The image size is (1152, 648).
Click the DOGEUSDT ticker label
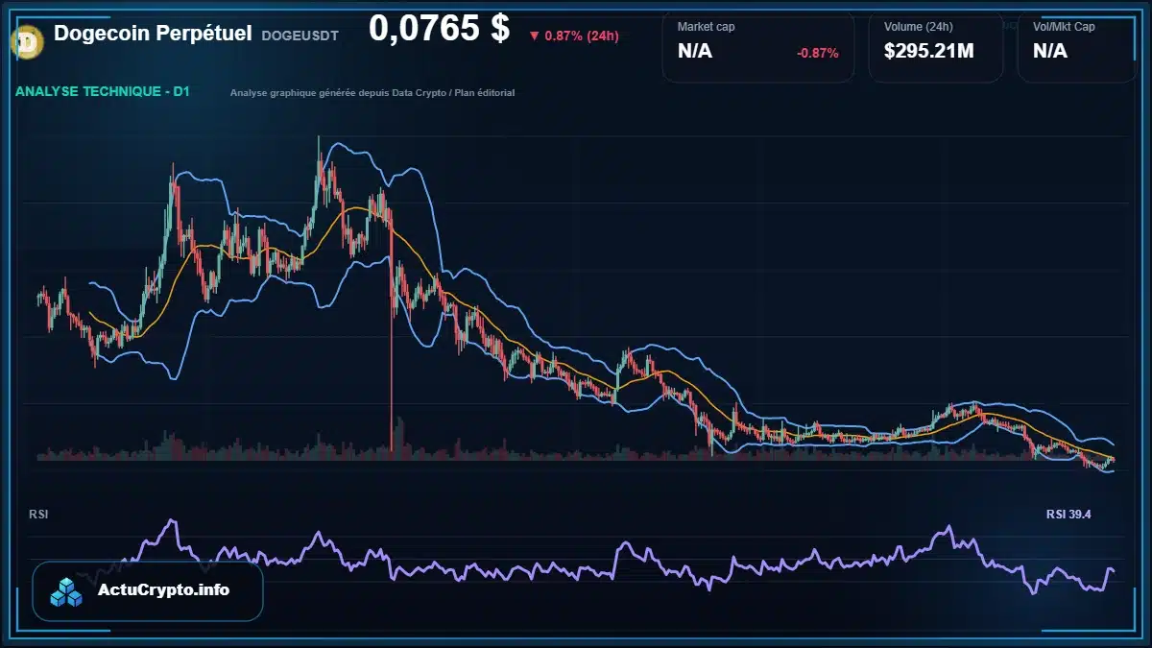[301, 35]
